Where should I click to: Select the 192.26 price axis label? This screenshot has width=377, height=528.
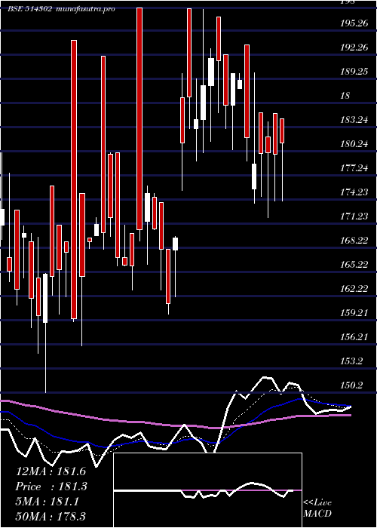(354, 48)
